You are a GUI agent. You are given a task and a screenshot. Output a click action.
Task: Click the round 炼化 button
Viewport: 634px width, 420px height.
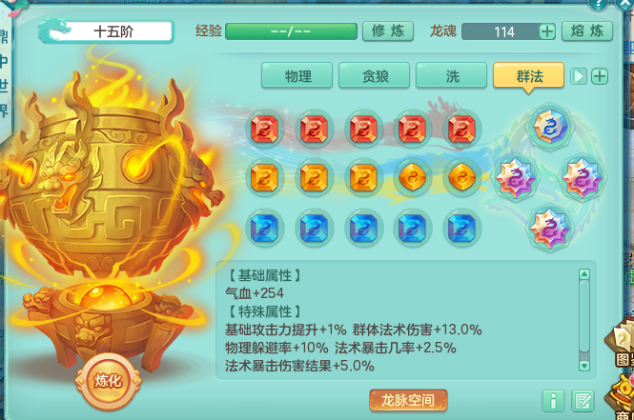[x=108, y=380]
